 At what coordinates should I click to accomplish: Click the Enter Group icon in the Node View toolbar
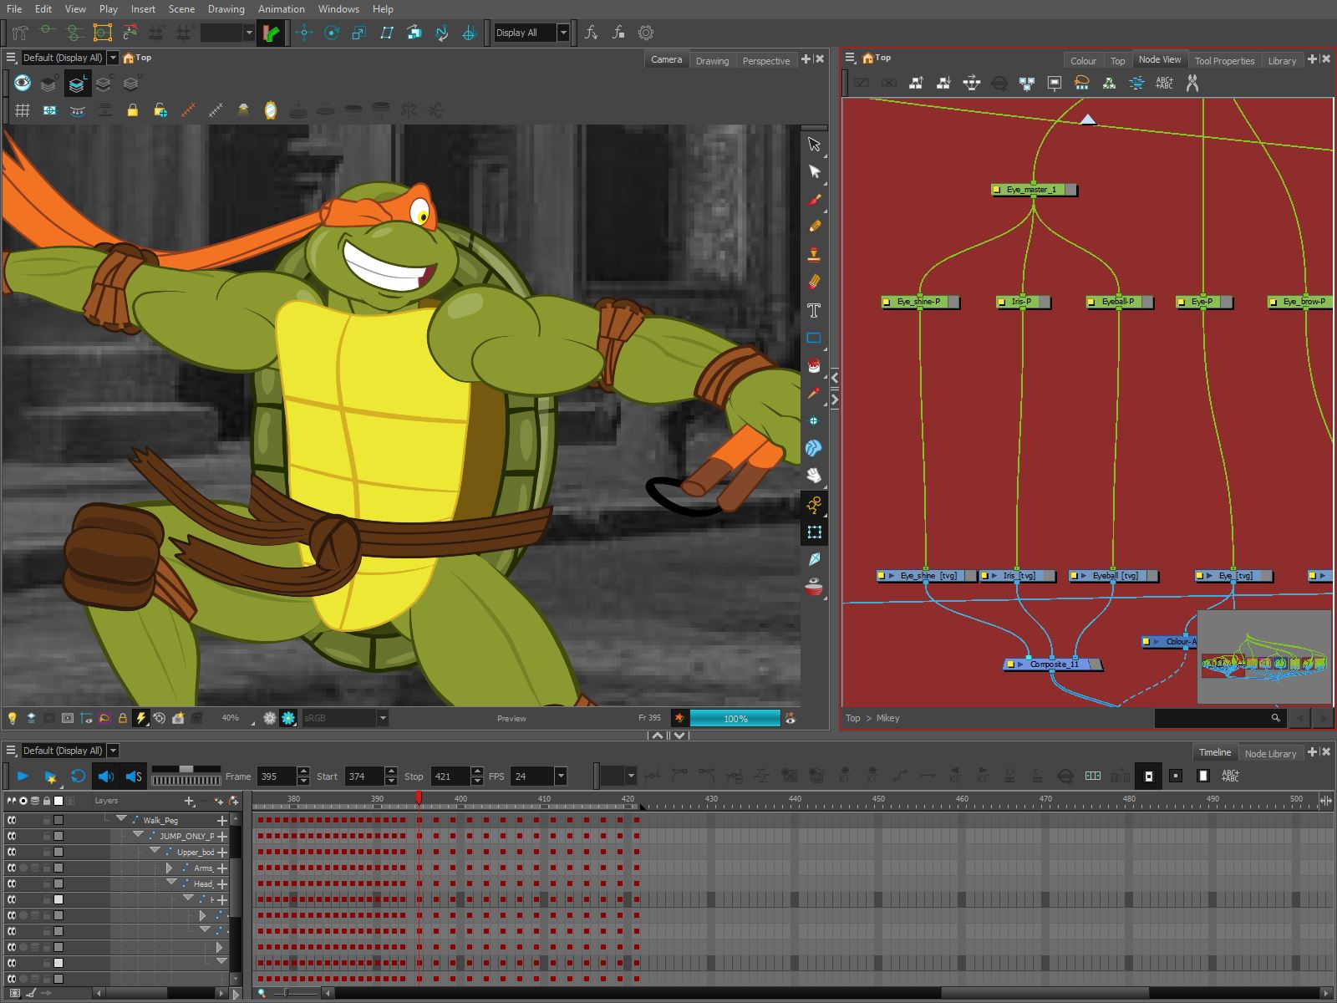pyautogui.click(x=942, y=83)
